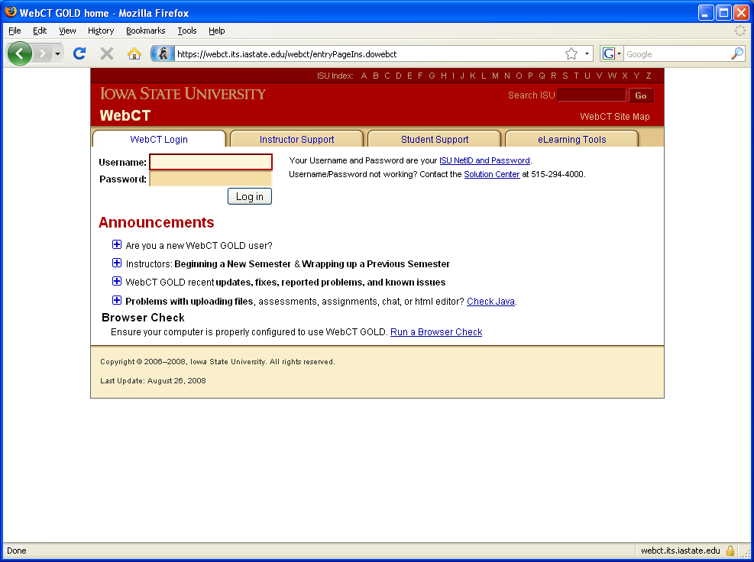Open the Google search engine dropdown
The width and height of the screenshot is (754, 562).
[612, 53]
